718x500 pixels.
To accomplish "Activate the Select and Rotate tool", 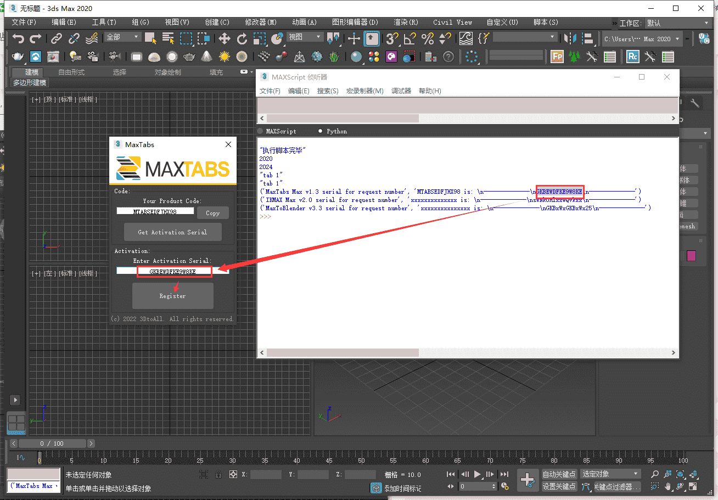I will 242,38.
